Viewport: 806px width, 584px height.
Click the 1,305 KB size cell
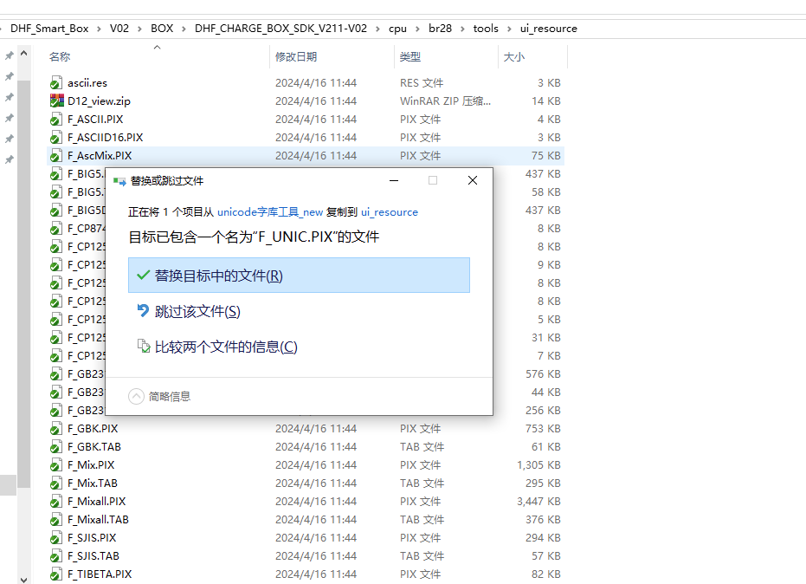tap(538, 465)
